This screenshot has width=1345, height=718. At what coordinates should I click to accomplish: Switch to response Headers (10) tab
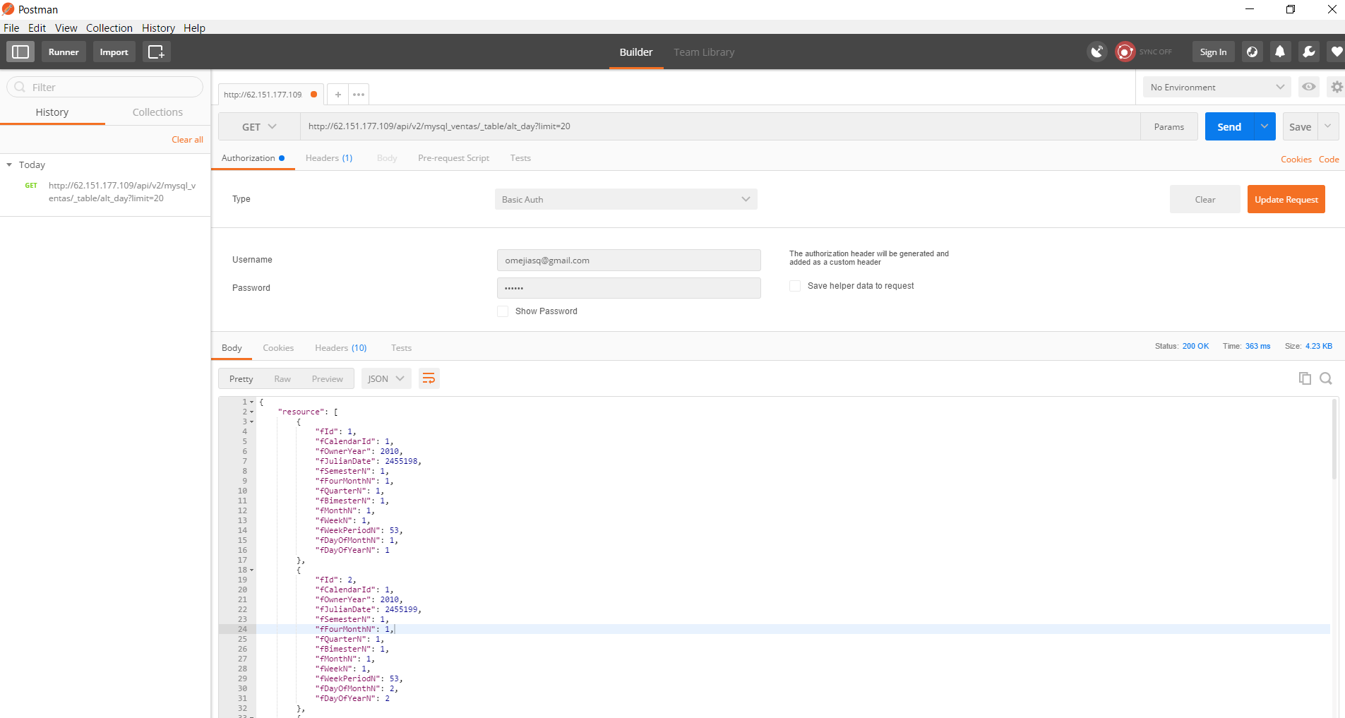point(341,348)
